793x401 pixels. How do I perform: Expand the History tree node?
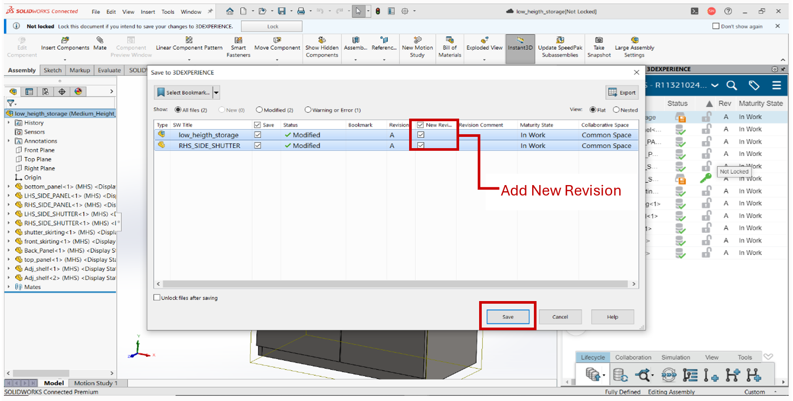point(9,123)
